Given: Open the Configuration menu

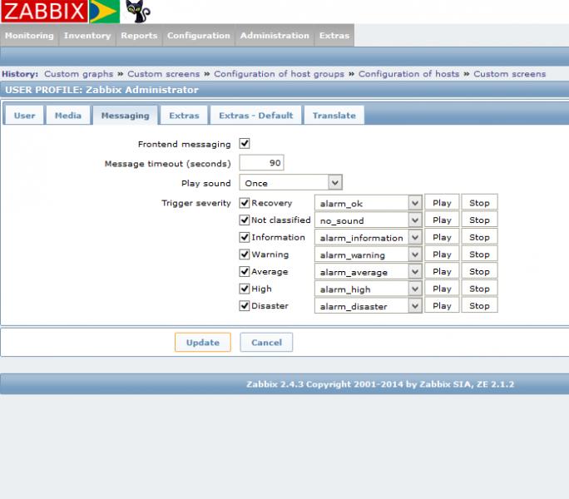Looking at the screenshot, I should click(199, 36).
